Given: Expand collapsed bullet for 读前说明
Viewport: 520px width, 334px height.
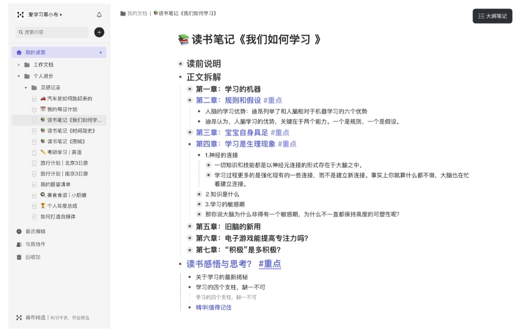Looking at the screenshot, I should 180,64.
